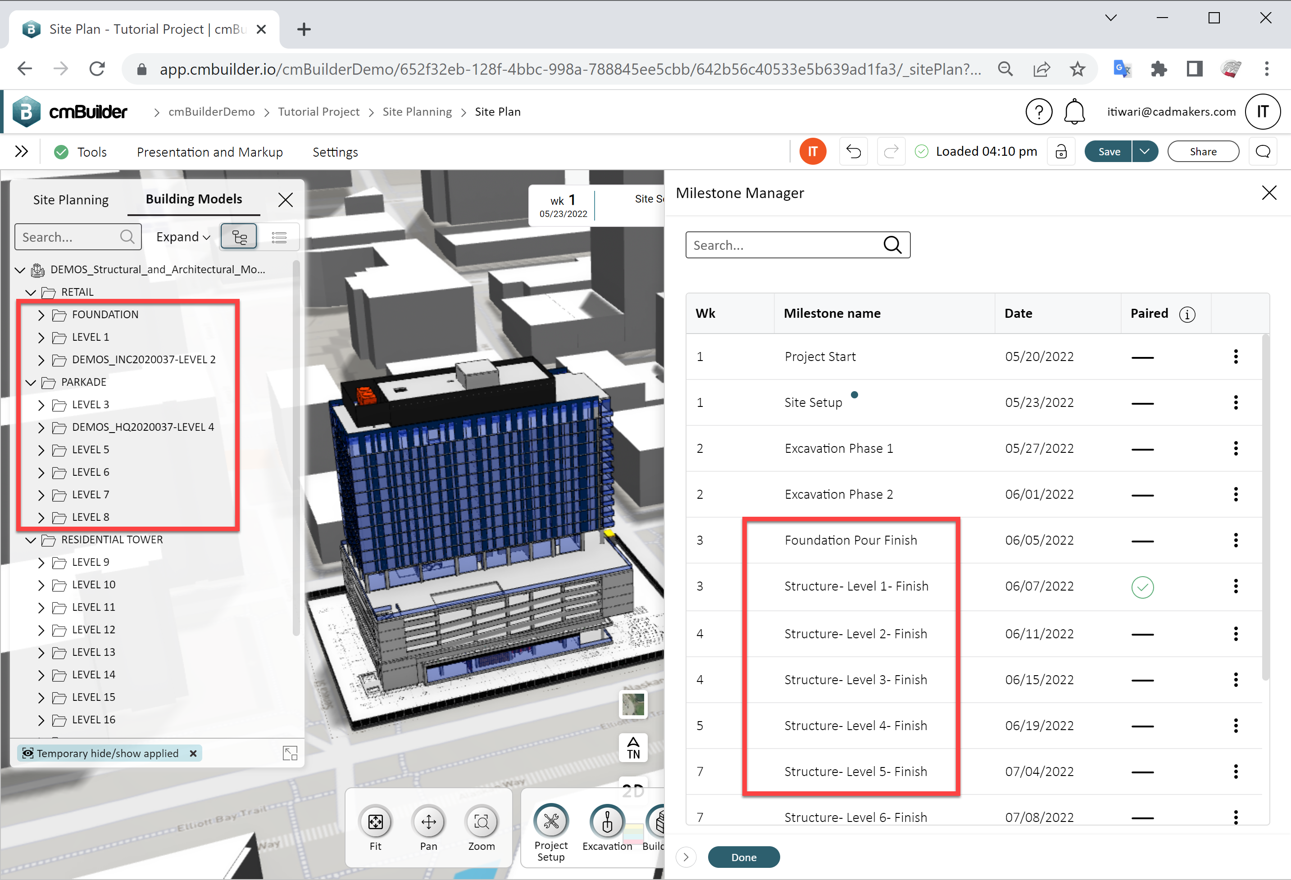Viewport: 1291px width, 880px height.
Task: Switch to flat list view
Action: coord(279,237)
